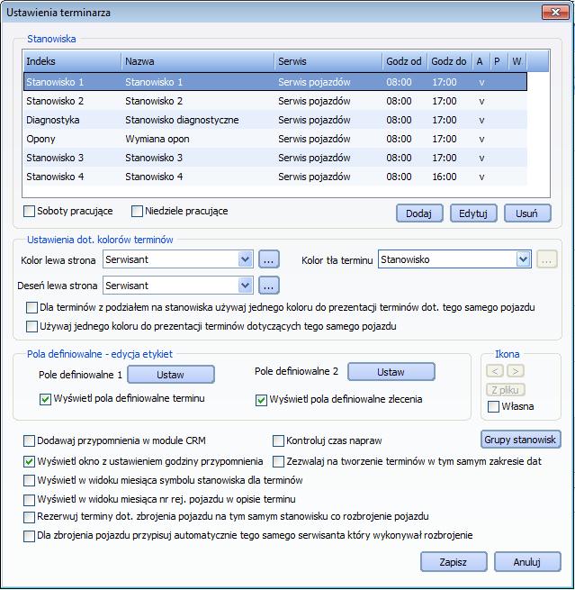Screen dimensions: 575x590
Task: Close the Ustawienia terminarza dialog
Action: [x=555, y=12]
